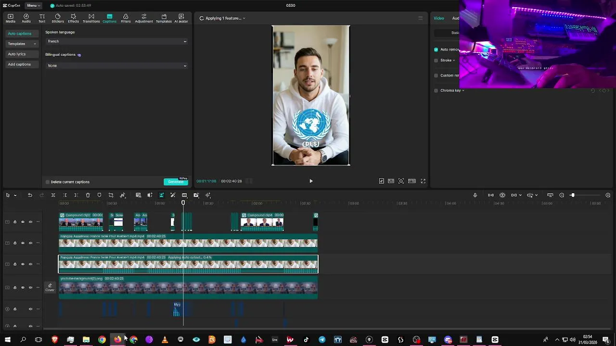This screenshot has height=346, width=616.
Task: Click the timeline playhead marker
Action: (183, 203)
